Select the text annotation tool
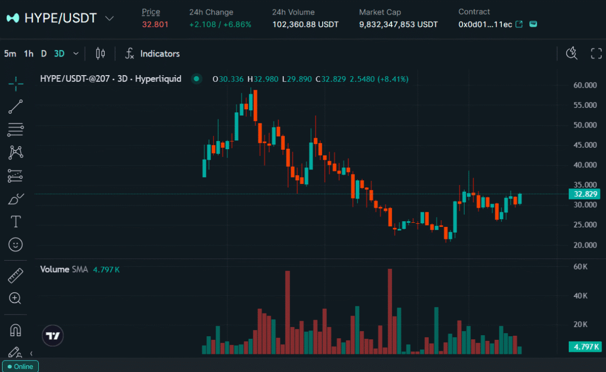Viewport: 606px width, 372px height. coord(15,221)
